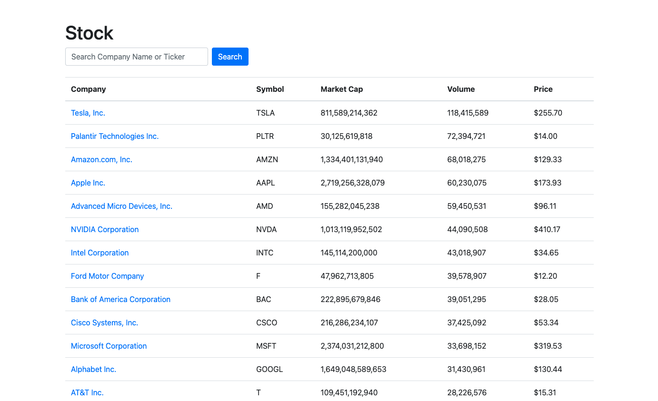Image resolution: width=658 pixels, height=401 pixels.
Task: Click market cap 30,125,619,818
Action: (x=347, y=136)
